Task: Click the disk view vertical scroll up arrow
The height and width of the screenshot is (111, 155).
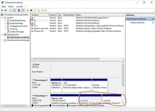Action: (x=123, y=63)
